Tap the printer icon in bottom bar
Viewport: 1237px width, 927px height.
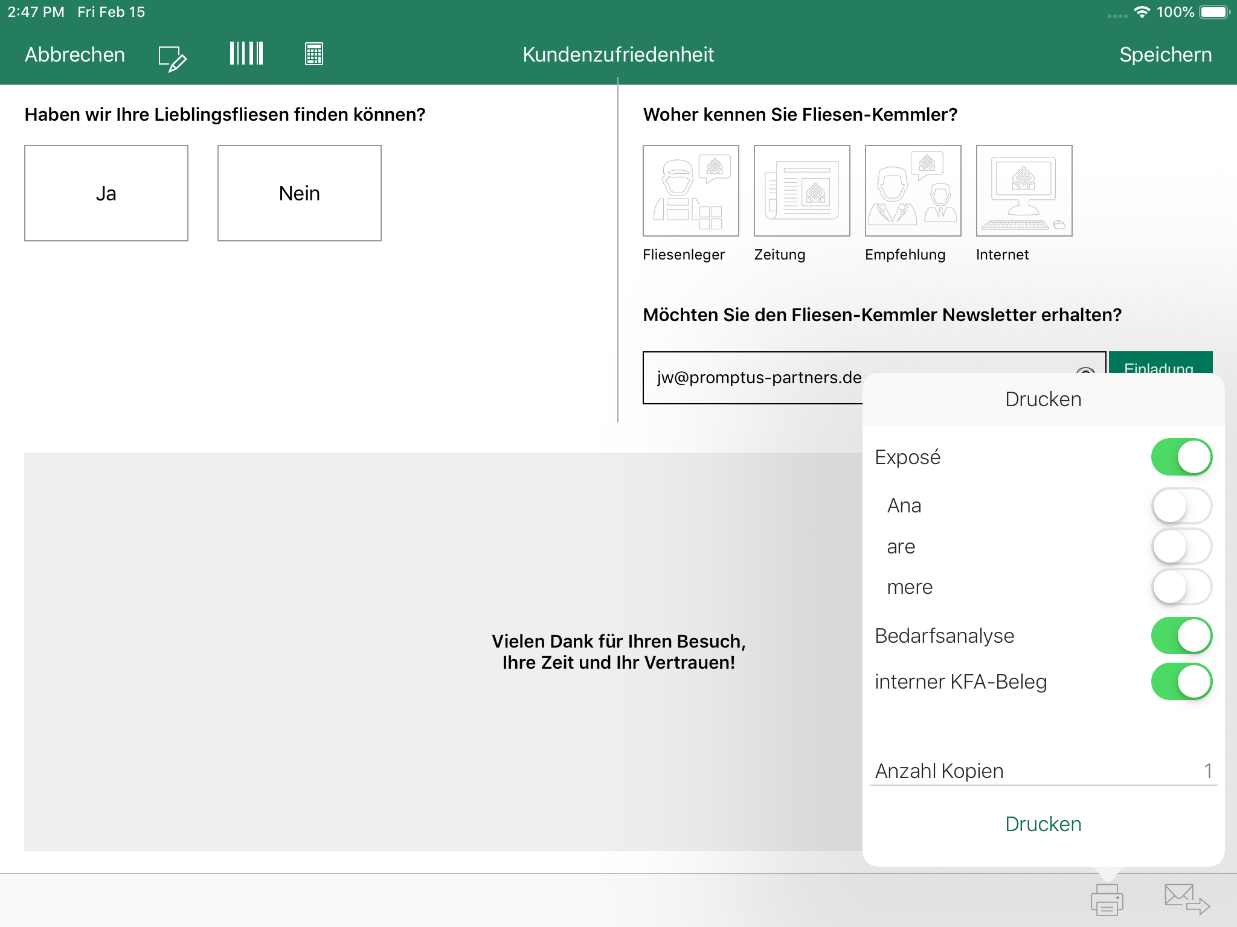(x=1107, y=899)
